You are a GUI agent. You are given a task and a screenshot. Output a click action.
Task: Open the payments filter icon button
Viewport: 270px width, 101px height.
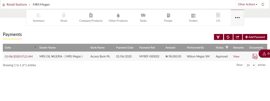219,37
